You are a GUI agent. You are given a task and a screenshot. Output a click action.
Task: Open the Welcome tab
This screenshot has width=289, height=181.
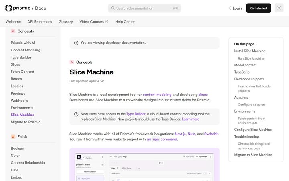click(13, 22)
